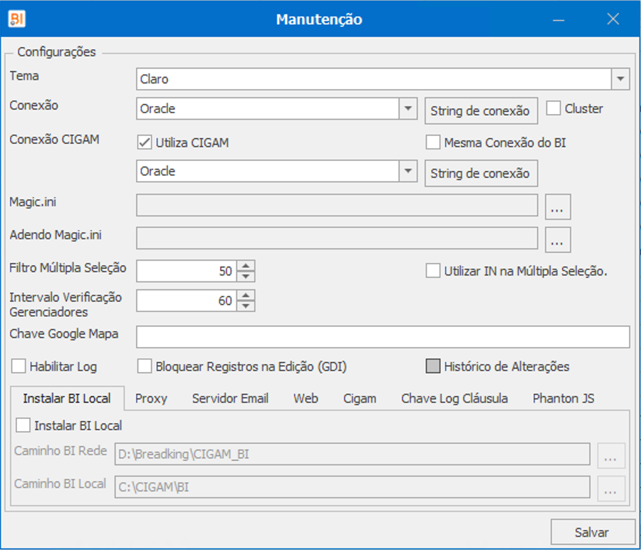641x550 pixels.
Task: Expand the Conexão database dropdown
Action: pos(407,109)
